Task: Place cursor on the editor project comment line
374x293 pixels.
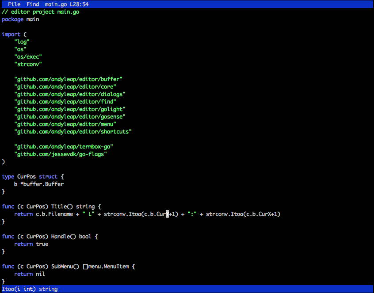Action: pos(40,12)
